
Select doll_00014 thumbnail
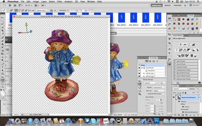(158, 18)
